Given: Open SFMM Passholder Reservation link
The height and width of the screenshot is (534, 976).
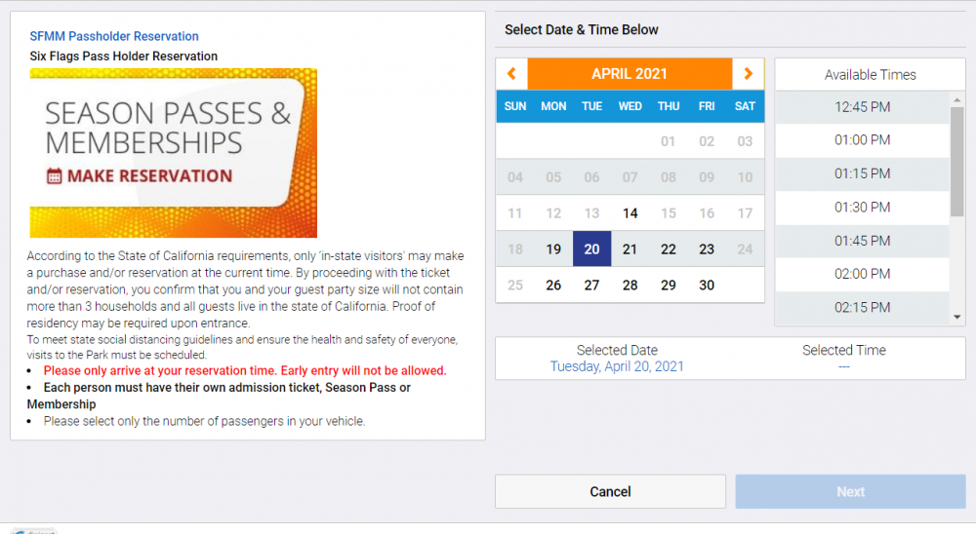Looking at the screenshot, I should 114,36.
